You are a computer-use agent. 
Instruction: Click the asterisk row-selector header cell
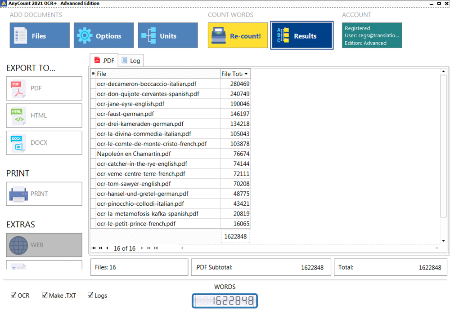pos(93,74)
